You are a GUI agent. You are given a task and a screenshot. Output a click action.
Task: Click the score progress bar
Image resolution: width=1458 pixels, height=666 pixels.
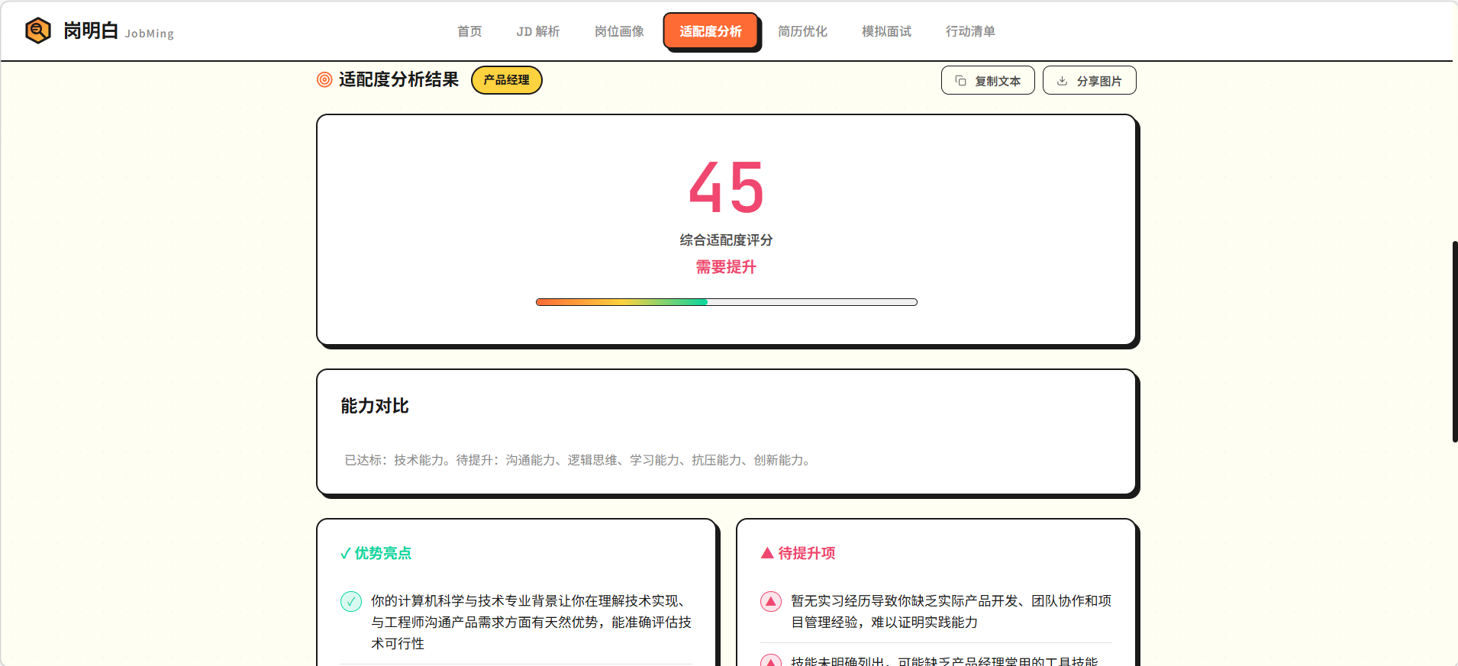click(x=726, y=302)
